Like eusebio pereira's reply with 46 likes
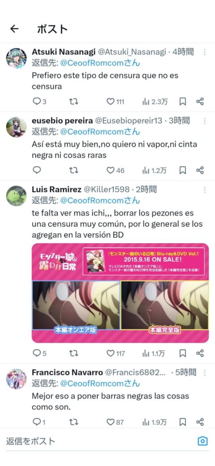This screenshot has height=466, width=215. tap(115, 170)
